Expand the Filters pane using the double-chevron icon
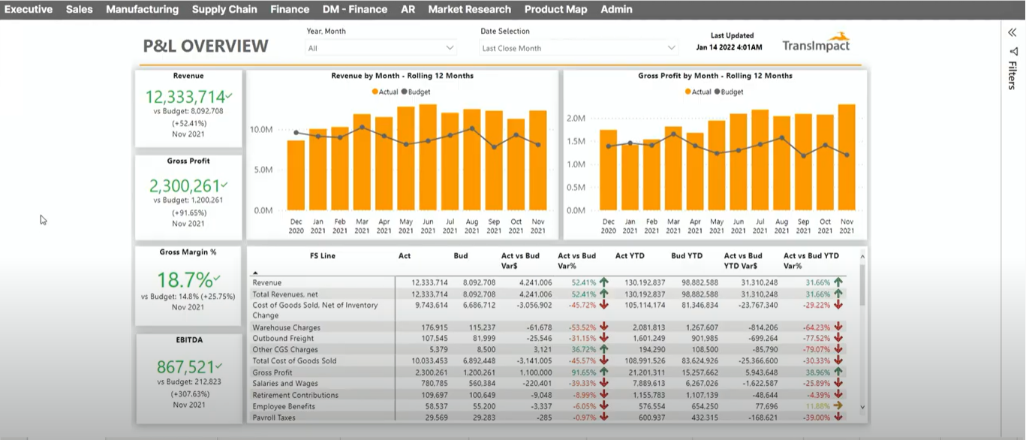This screenshot has height=440, width=1026. click(x=1012, y=33)
